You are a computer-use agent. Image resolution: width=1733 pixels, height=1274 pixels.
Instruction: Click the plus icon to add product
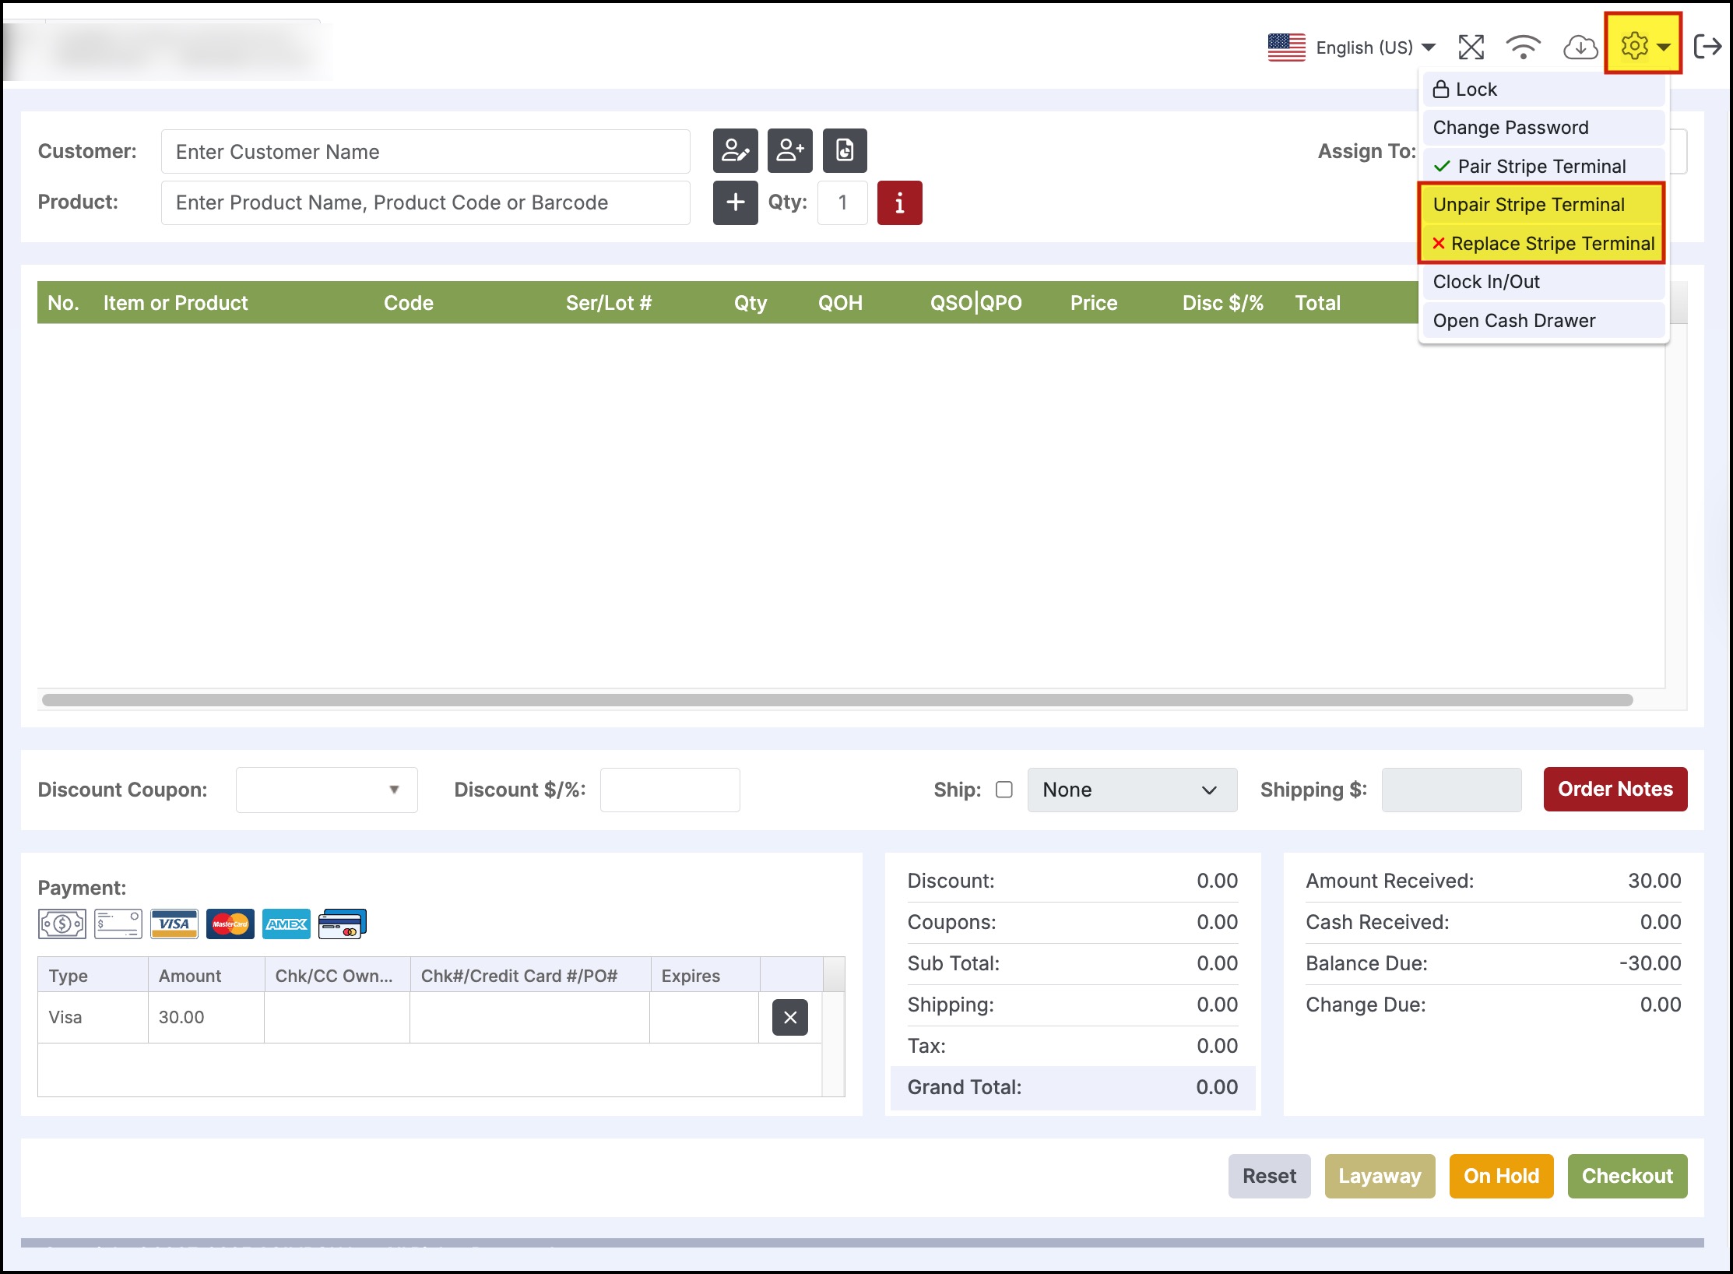coord(735,202)
